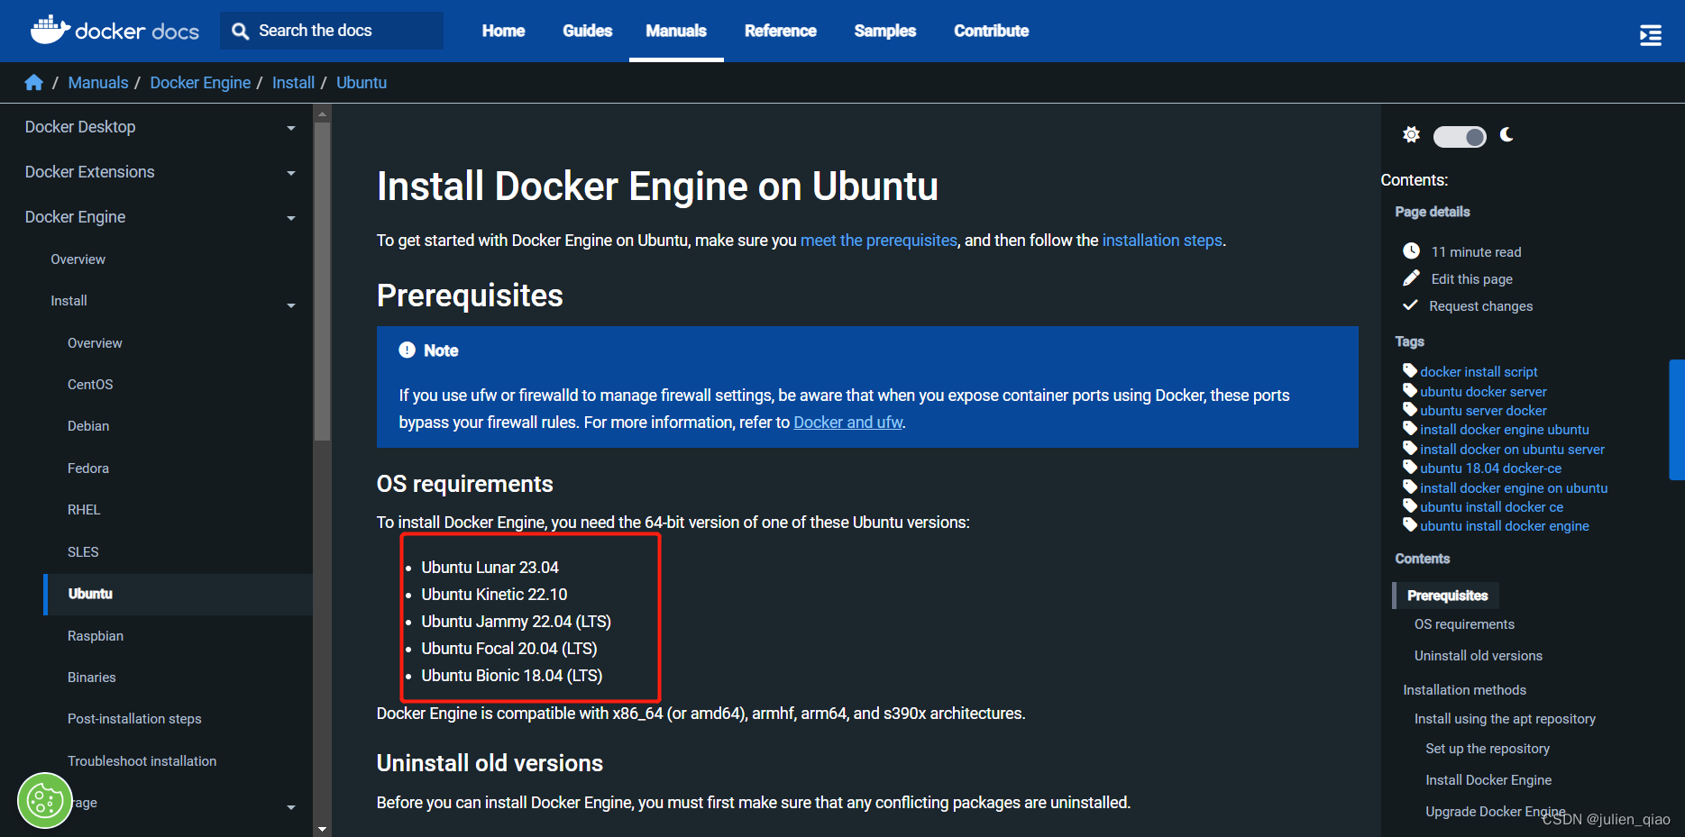
Task: Open Fedora install page in sidebar
Action: [x=88, y=469]
